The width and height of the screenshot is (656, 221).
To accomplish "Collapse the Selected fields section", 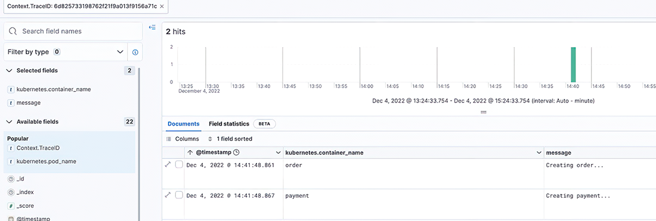I will [x=9, y=71].
